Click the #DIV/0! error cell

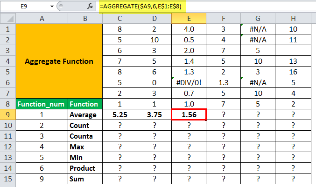189,82
